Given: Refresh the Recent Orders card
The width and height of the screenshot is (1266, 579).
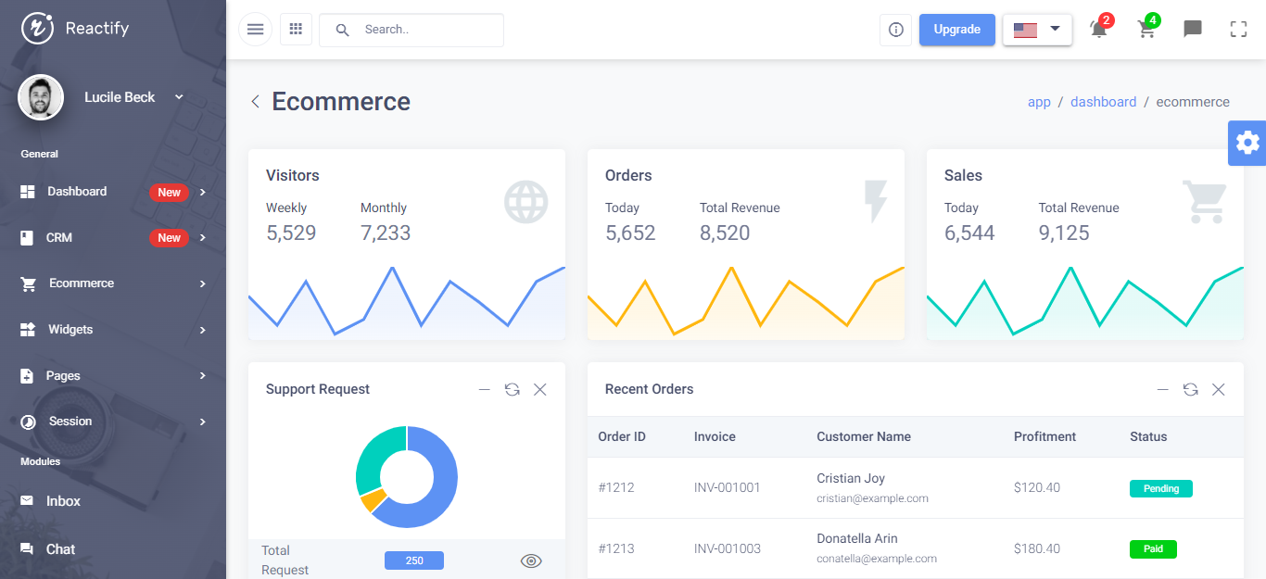Looking at the screenshot, I should point(1190,389).
